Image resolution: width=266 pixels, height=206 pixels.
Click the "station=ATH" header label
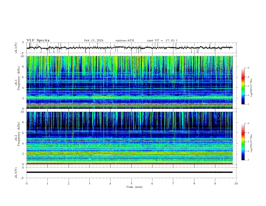click(125, 40)
